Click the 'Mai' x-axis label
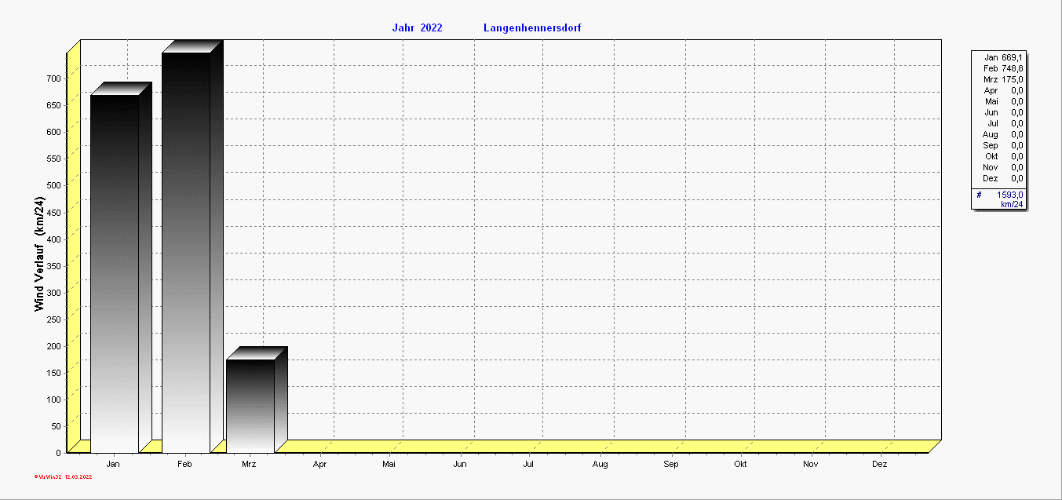1062x500 pixels. coord(389,465)
